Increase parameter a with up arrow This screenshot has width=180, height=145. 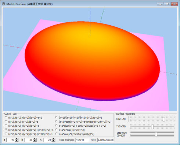17,139
